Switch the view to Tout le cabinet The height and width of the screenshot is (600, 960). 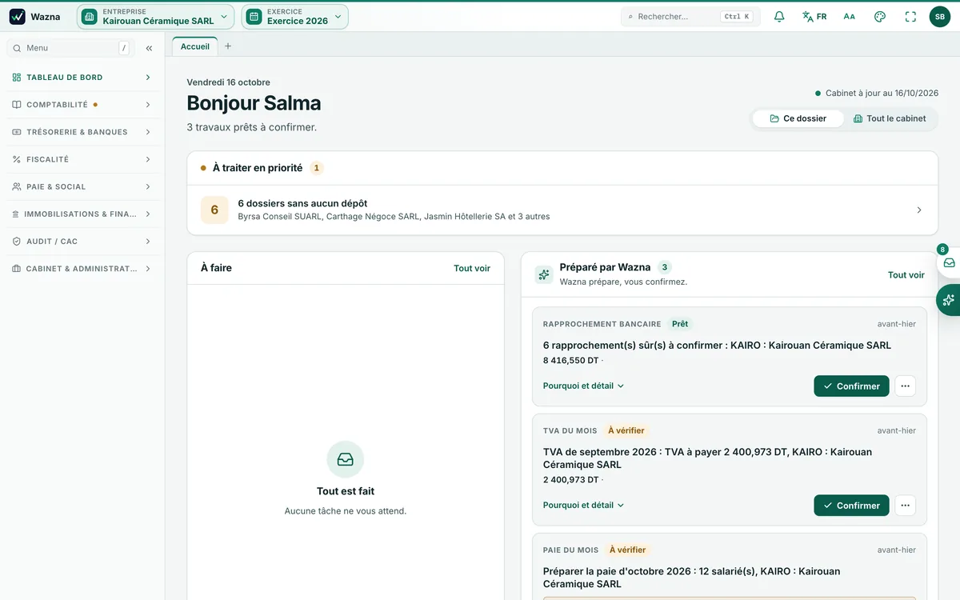890,118
